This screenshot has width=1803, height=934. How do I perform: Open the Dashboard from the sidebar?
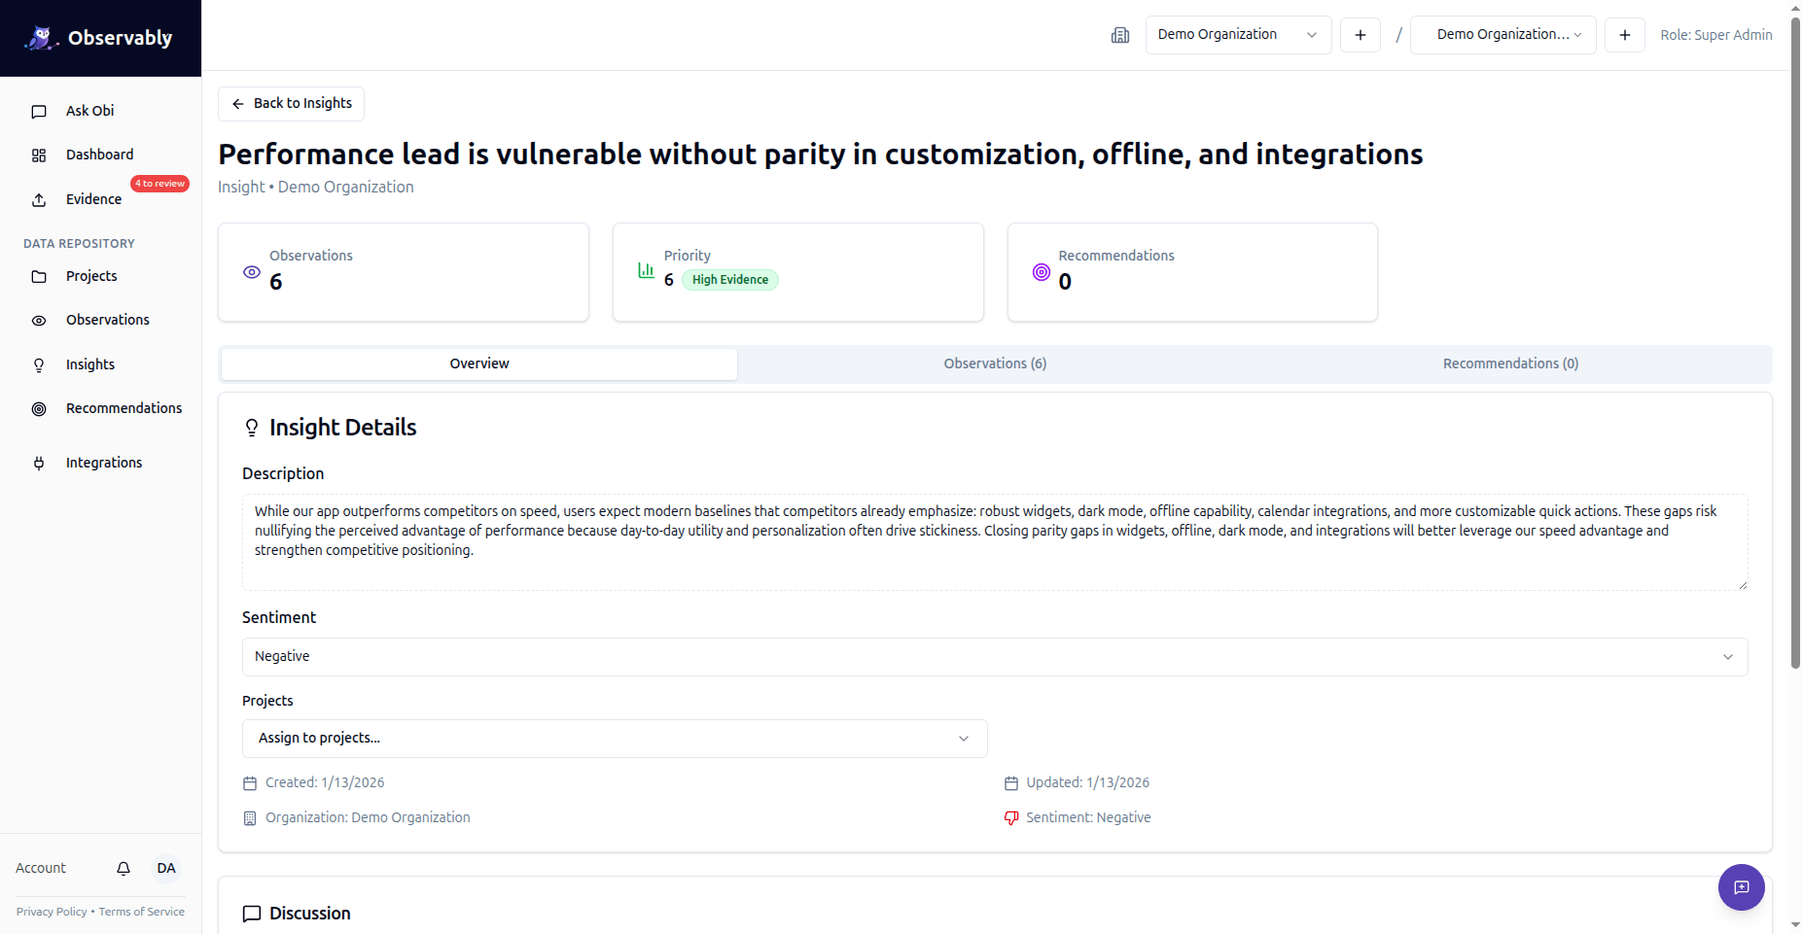[x=99, y=154]
